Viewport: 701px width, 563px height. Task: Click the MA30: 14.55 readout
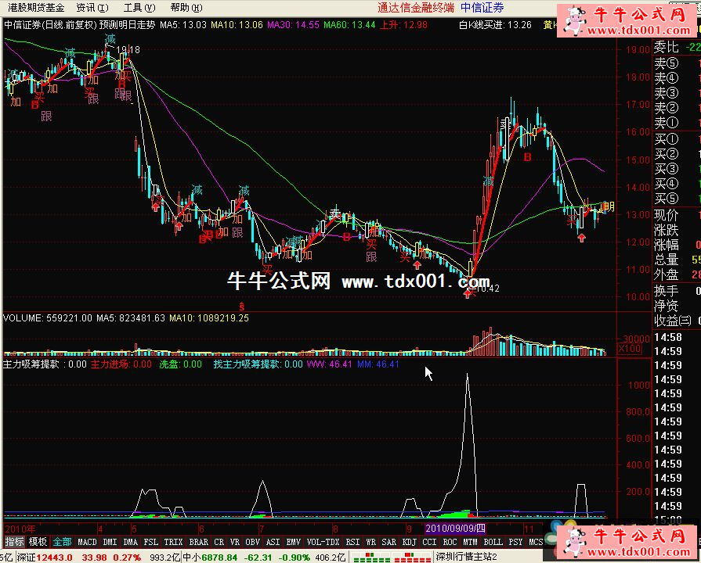click(293, 25)
